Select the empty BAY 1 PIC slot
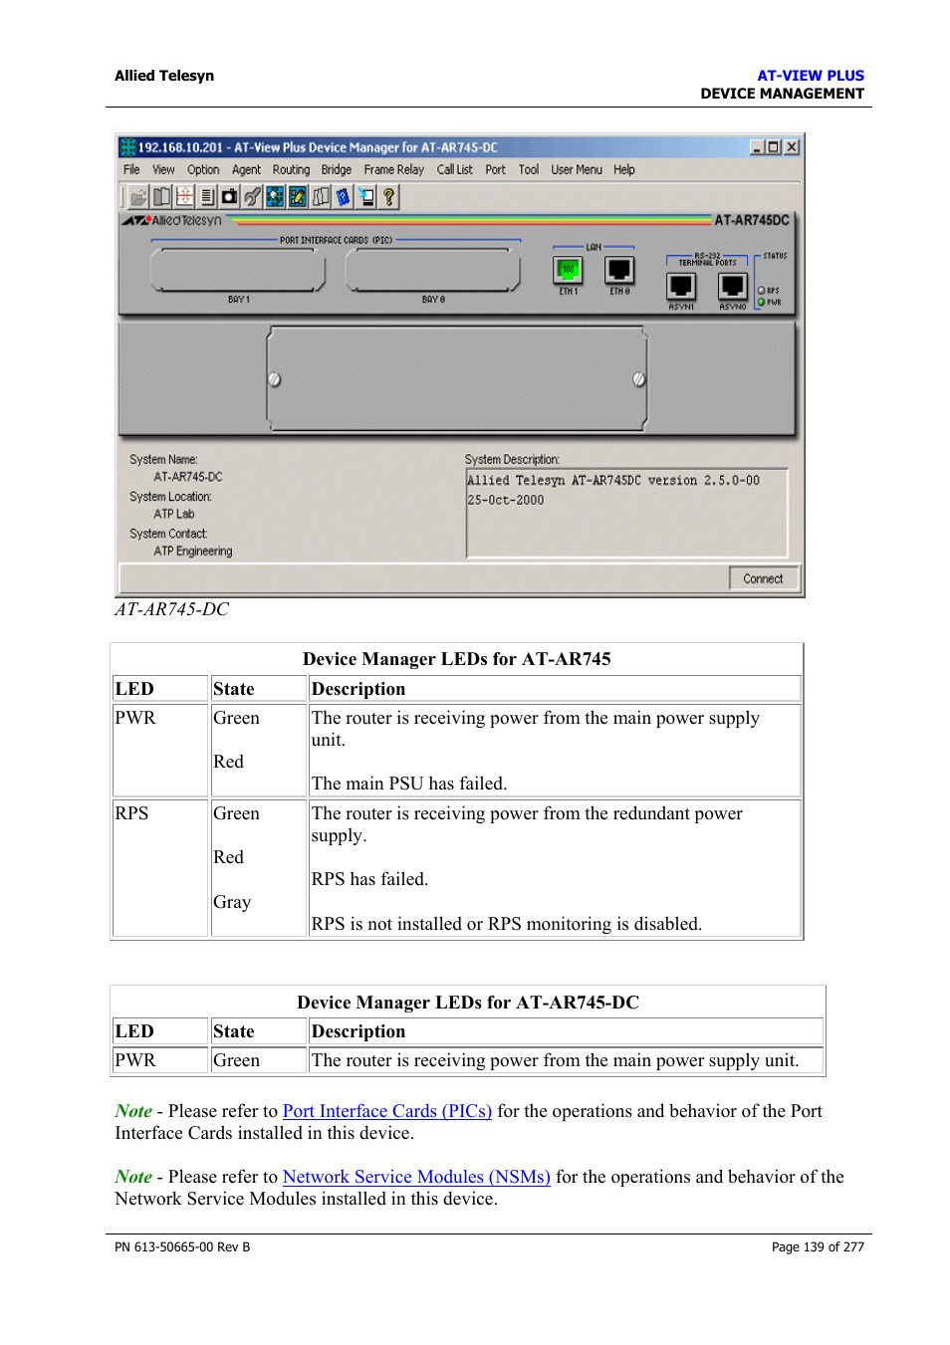 pyautogui.click(x=238, y=271)
